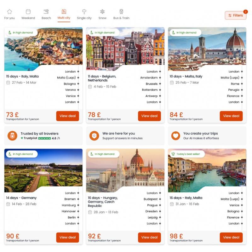View deal for the 98 £ Italy, Malta trip

(231, 238)
